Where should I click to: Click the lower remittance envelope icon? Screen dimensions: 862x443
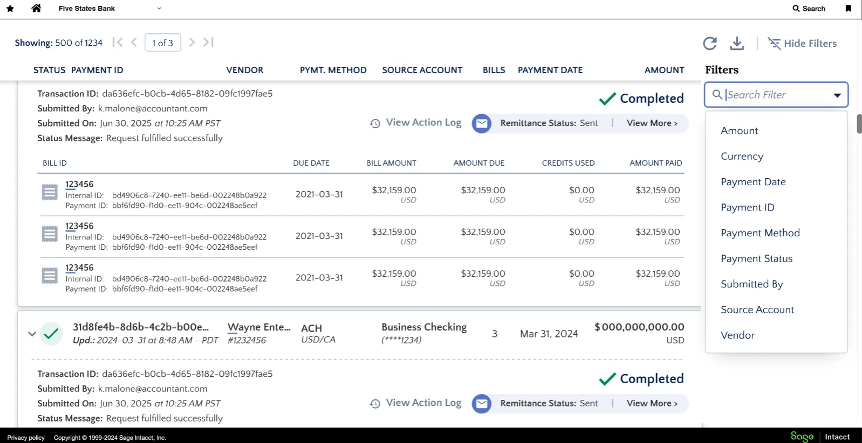[482, 404]
